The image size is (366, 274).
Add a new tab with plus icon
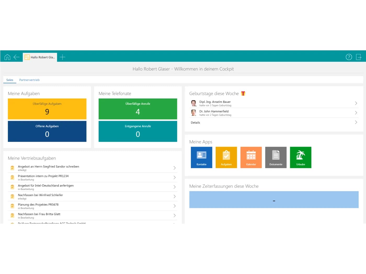click(x=62, y=57)
